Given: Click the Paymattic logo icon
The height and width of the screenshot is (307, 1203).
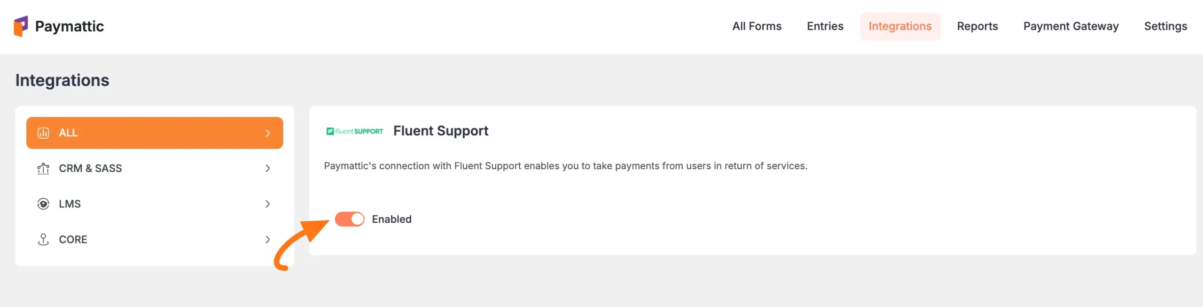Looking at the screenshot, I should 21,26.
